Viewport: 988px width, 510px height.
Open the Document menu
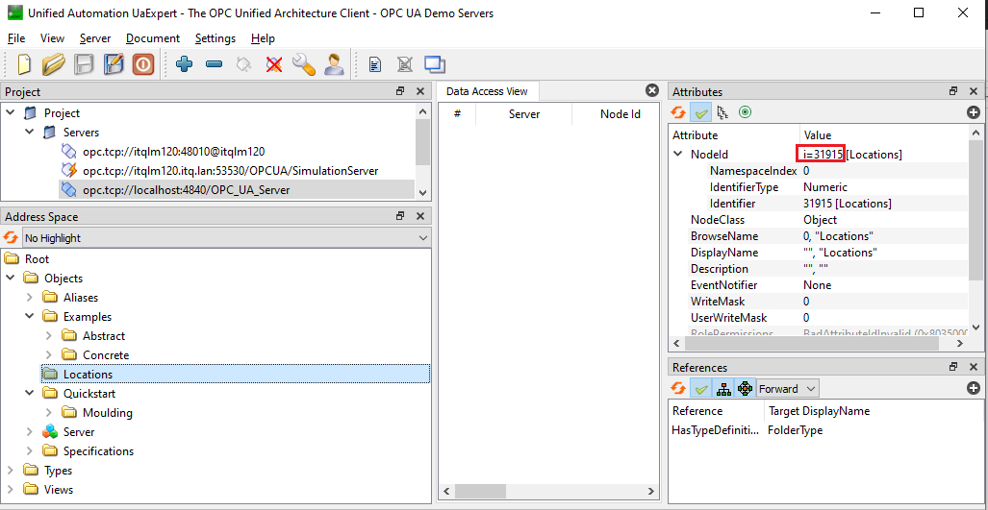click(153, 38)
